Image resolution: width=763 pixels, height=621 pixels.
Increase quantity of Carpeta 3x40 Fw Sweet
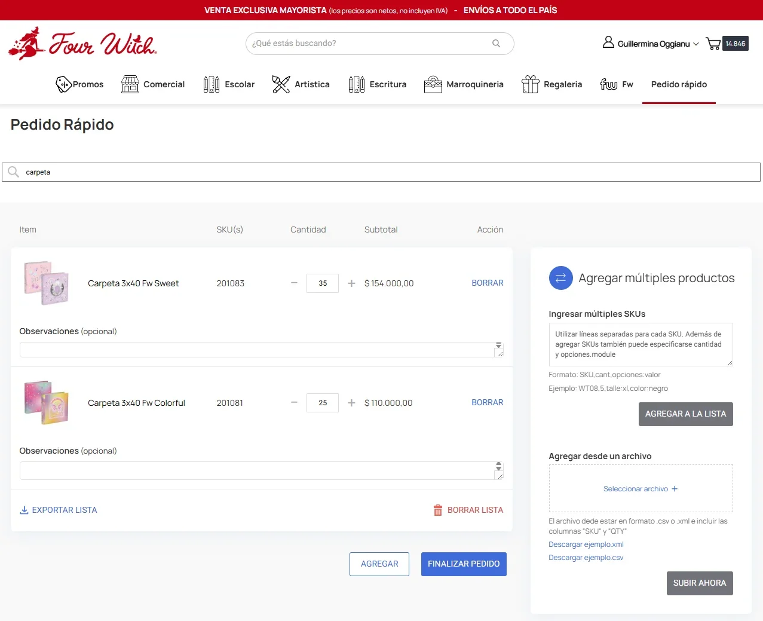(x=351, y=283)
